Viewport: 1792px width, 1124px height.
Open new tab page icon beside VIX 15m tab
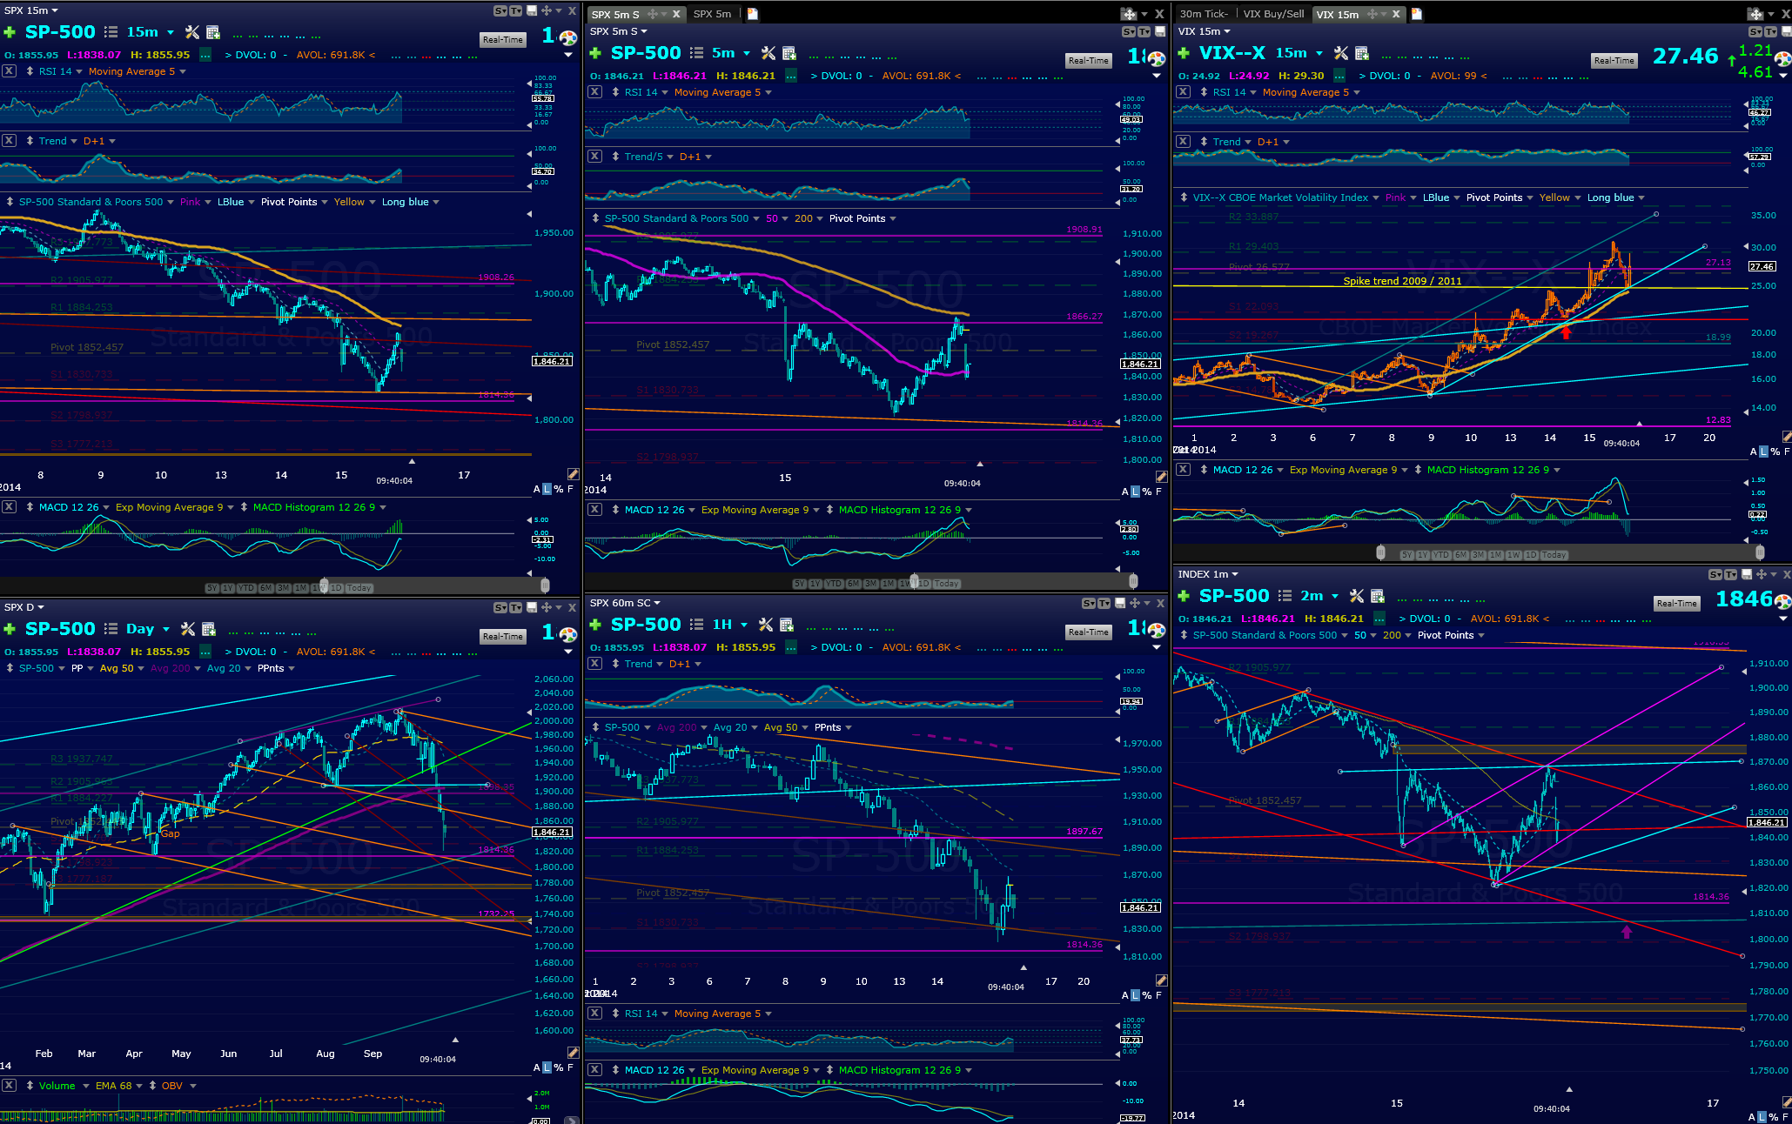(x=1417, y=14)
